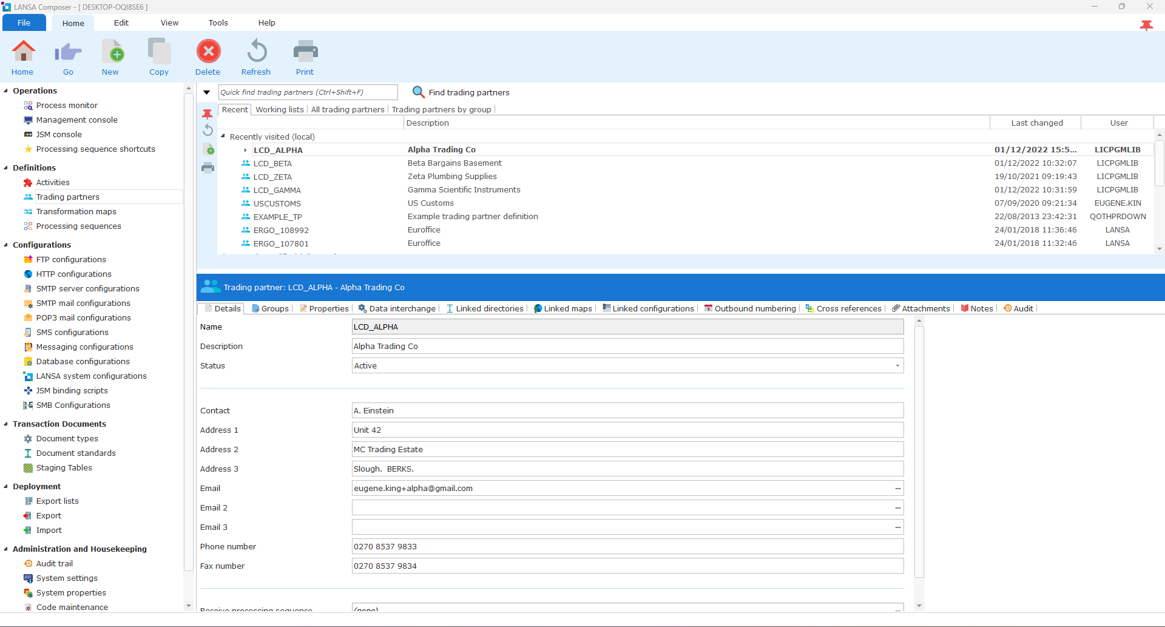Click the red pin icon at top right

point(1146,25)
